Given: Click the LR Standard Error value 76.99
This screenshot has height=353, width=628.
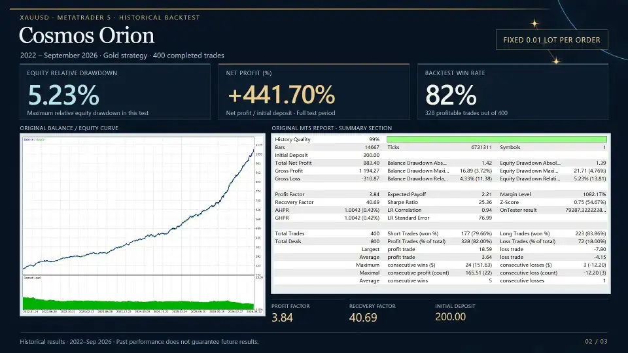Looking at the screenshot, I should (485, 218).
